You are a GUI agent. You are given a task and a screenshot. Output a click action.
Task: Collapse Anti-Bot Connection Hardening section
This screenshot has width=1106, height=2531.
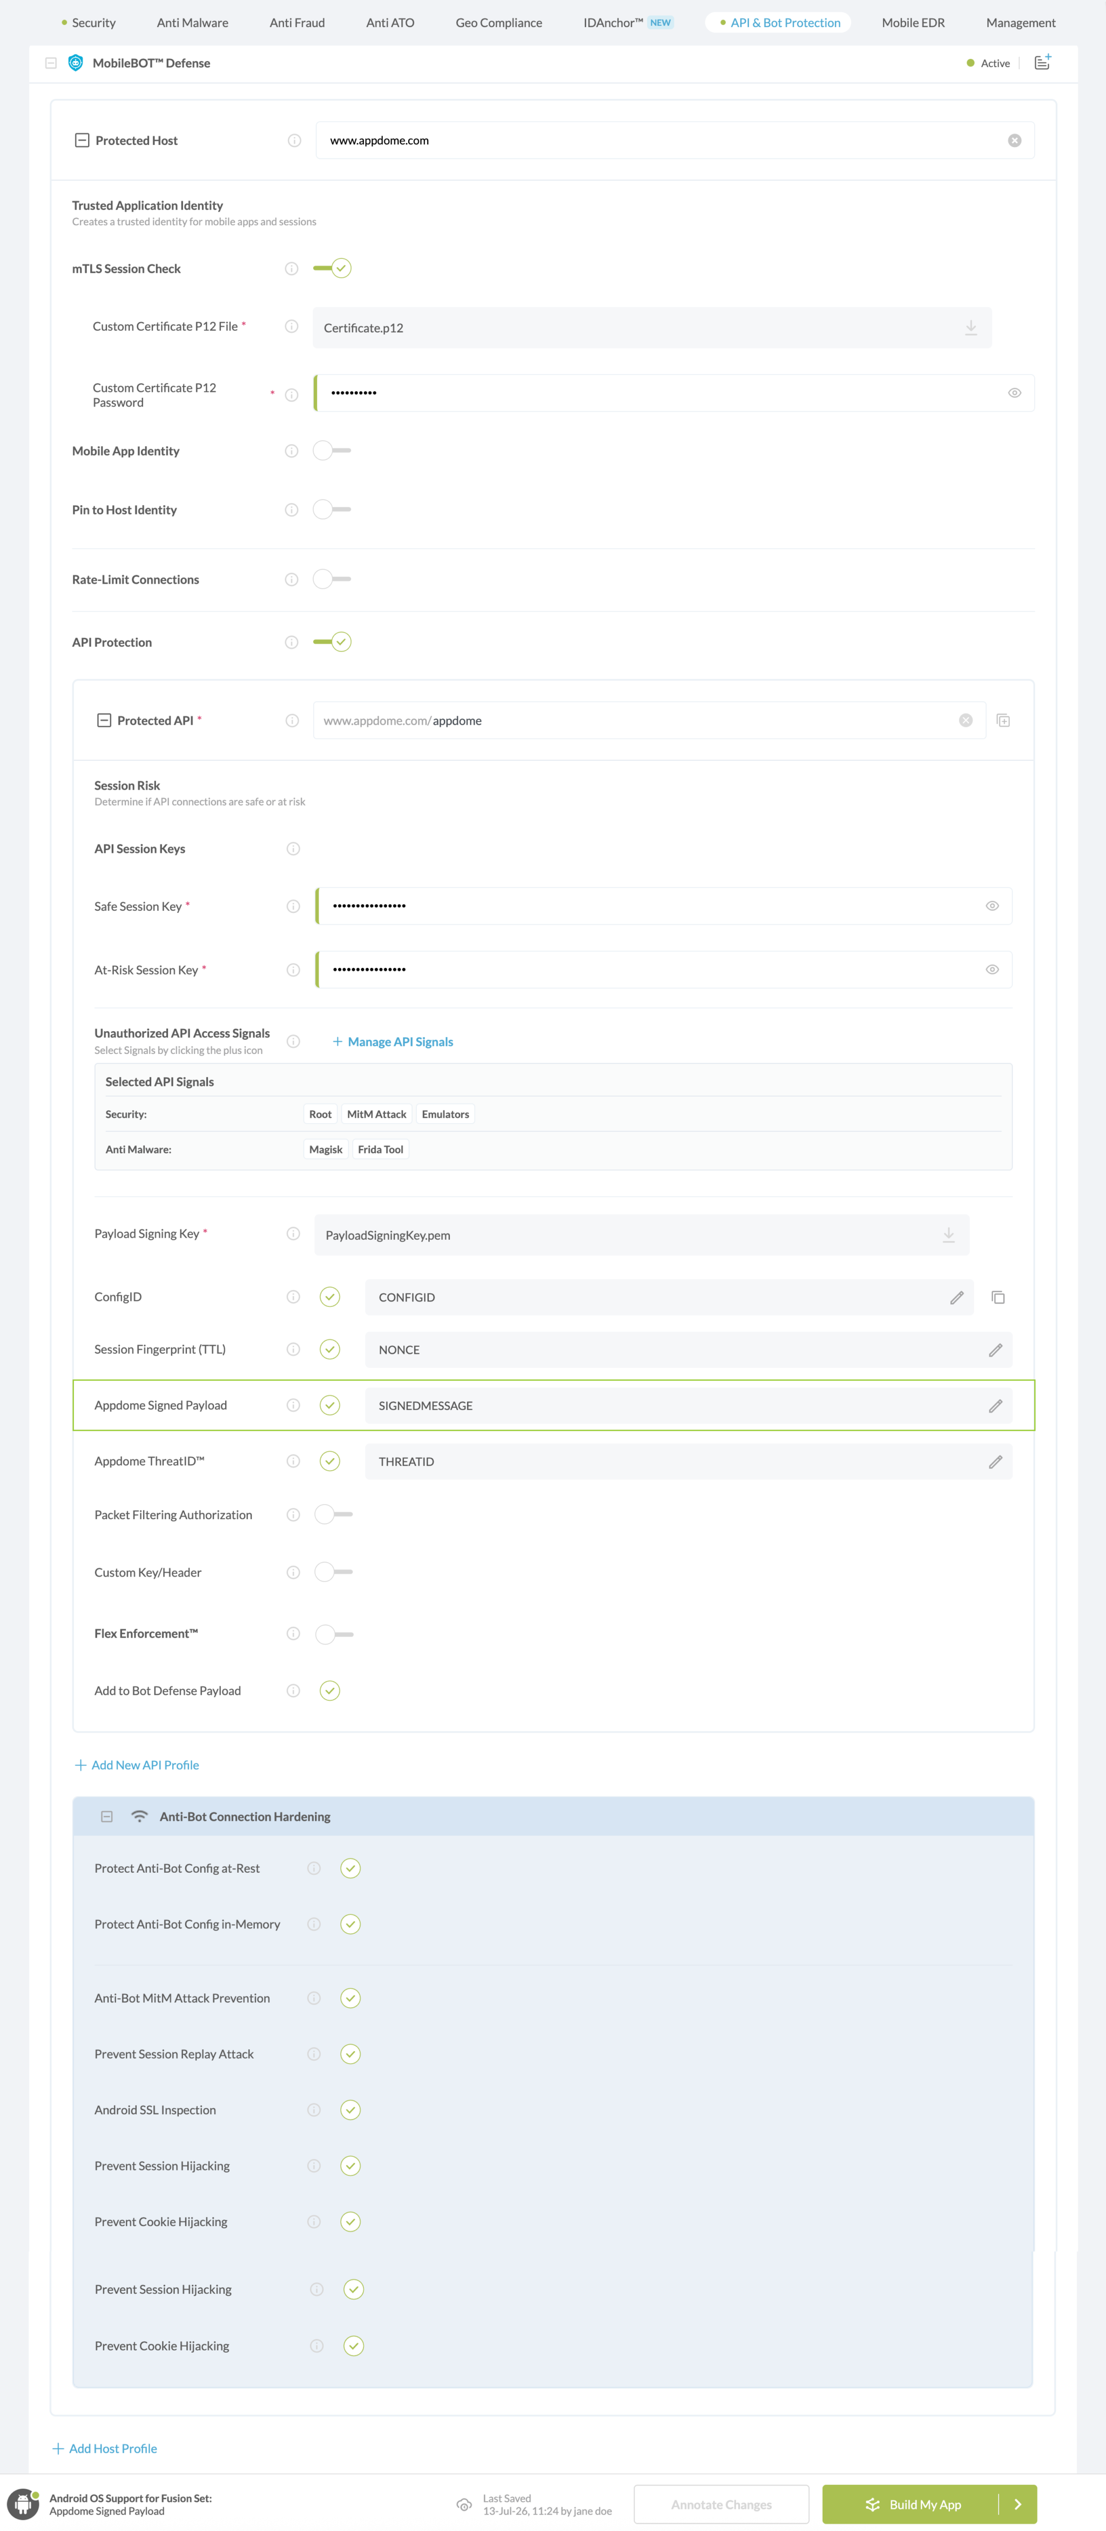107,1817
